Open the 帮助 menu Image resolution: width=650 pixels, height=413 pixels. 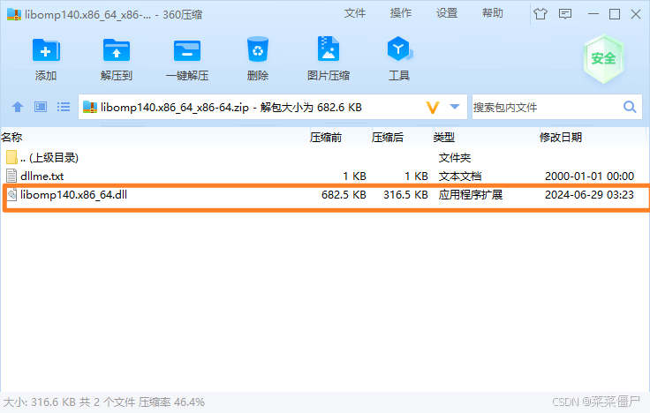pyautogui.click(x=493, y=13)
